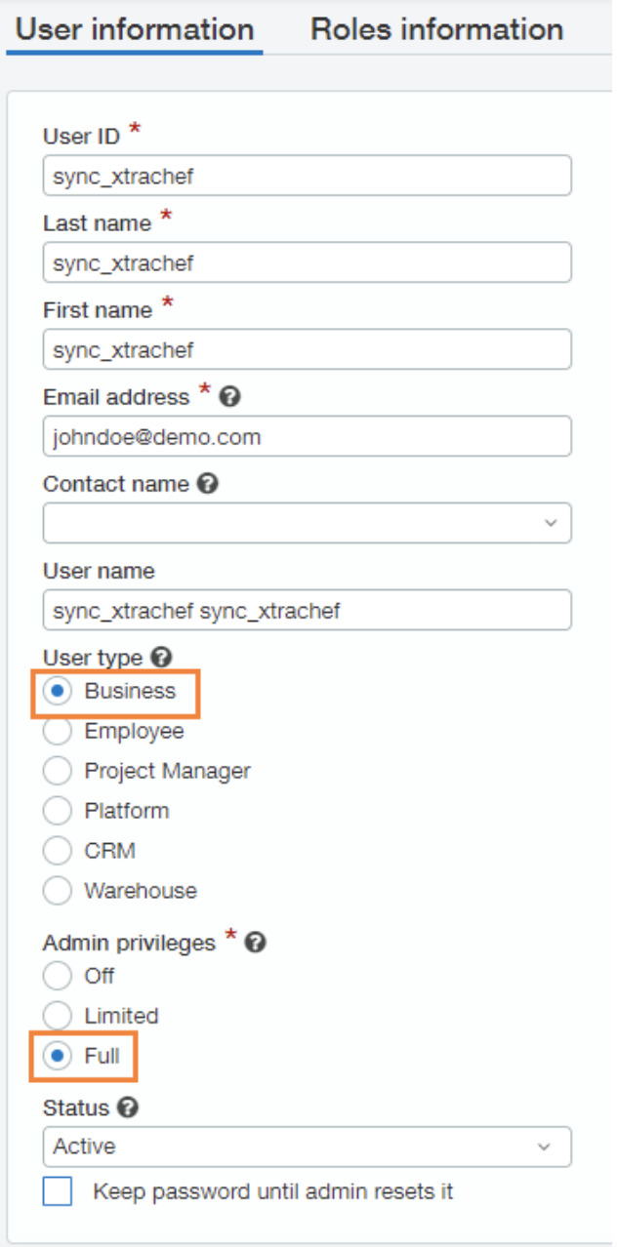Viewport: 617px width, 1247px height.
Task: Switch to the Roles information tab
Action: (436, 29)
